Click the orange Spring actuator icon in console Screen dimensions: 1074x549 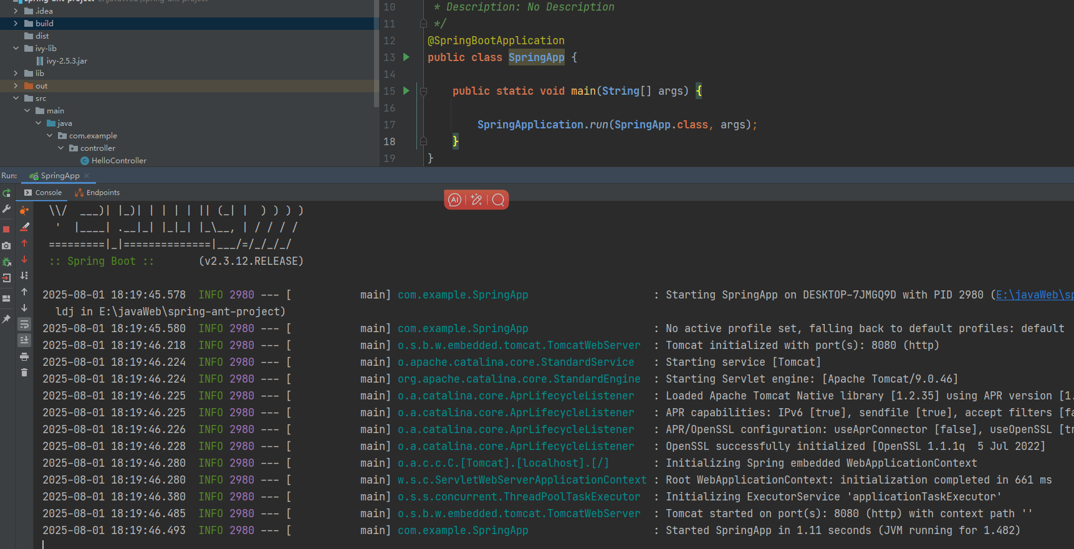24,211
